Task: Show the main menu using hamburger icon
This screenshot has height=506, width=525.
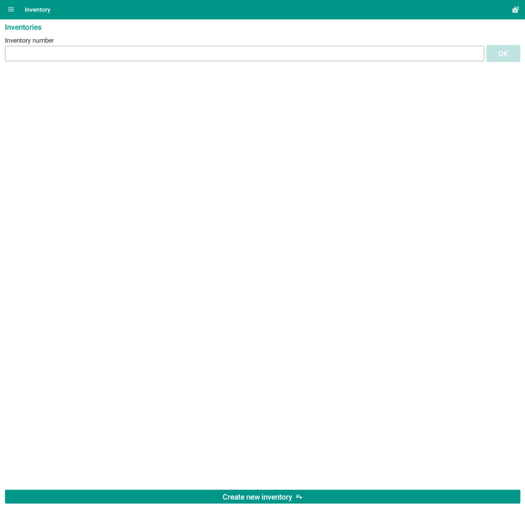Action: pyautogui.click(x=11, y=10)
